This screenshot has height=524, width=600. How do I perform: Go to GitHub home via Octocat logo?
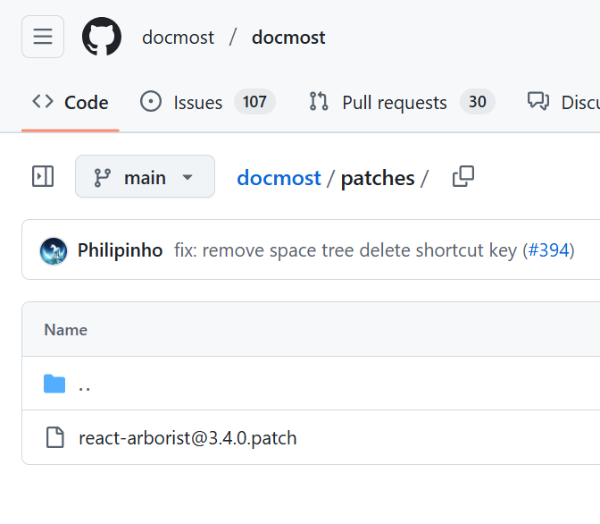(102, 37)
